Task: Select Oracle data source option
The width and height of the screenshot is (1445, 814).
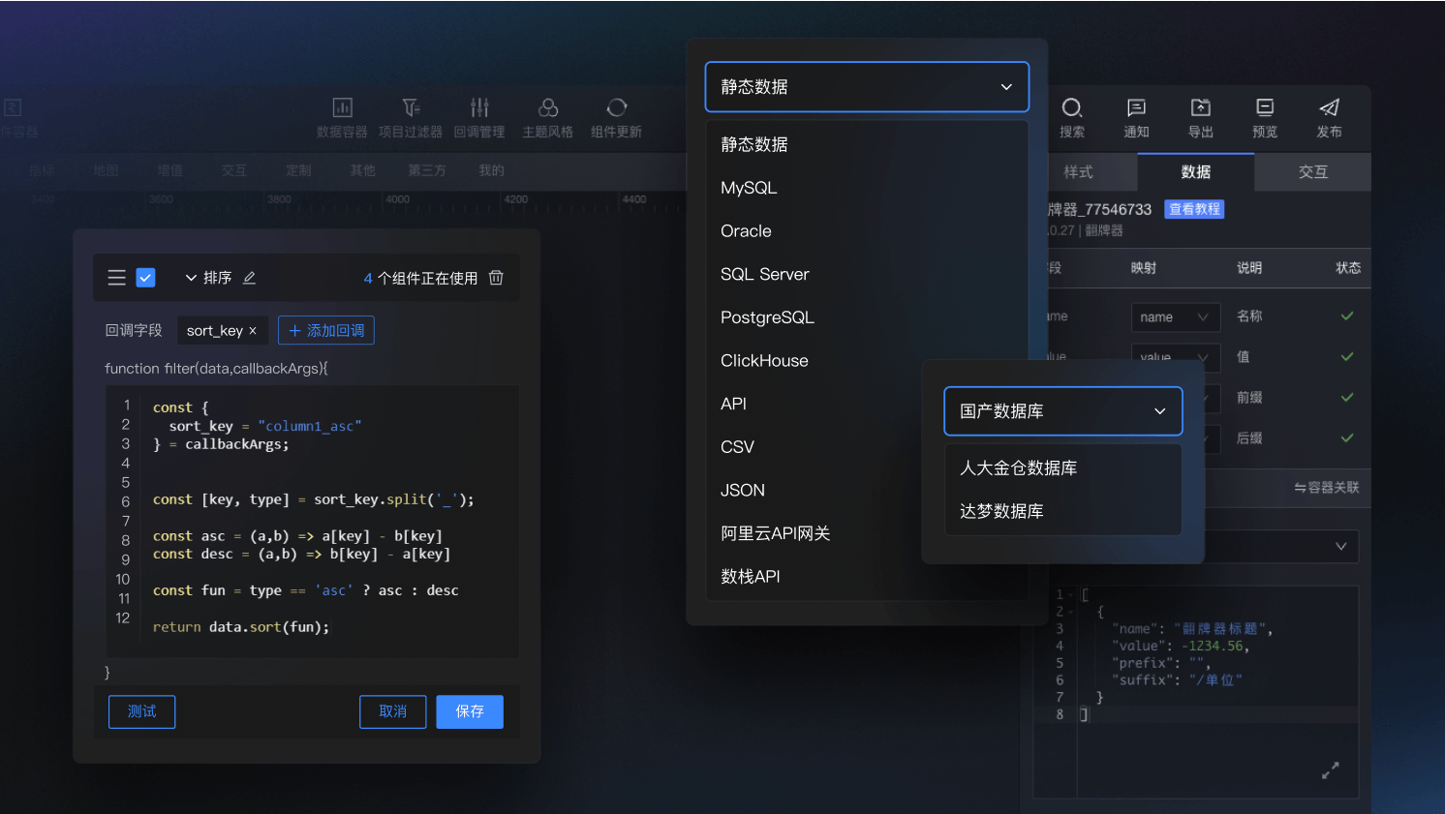Action: pos(867,231)
